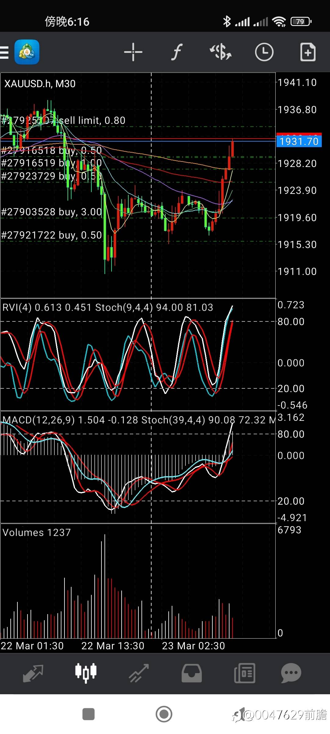330x734 pixels.
Task: Select the Chart candlestick tab
Action: coord(86,673)
